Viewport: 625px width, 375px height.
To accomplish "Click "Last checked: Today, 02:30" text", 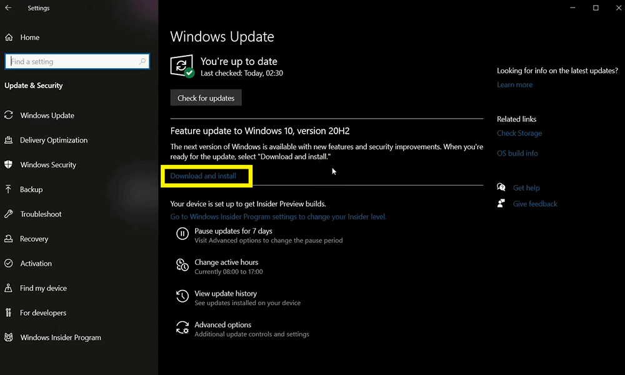I will coord(241,73).
